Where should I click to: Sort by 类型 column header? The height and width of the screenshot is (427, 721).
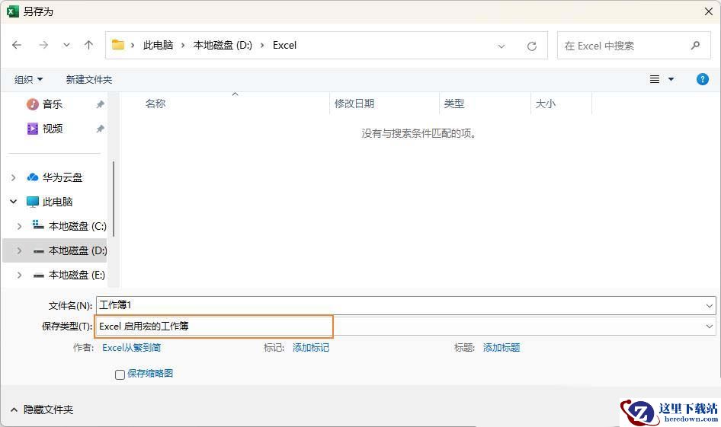point(453,104)
